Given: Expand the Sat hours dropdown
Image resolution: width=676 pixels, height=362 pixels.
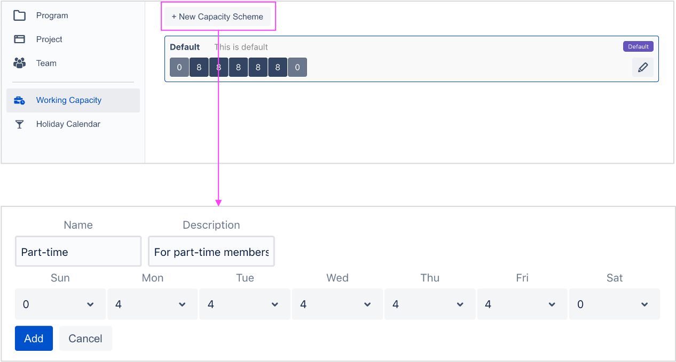Looking at the screenshot, I should 614,304.
